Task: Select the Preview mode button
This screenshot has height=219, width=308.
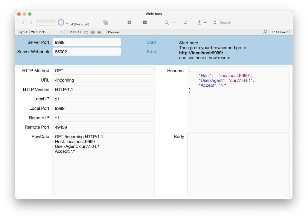Action: (x=113, y=32)
